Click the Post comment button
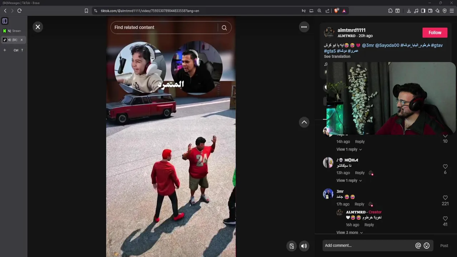This screenshot has height=257, width=457. coord(444,246)
